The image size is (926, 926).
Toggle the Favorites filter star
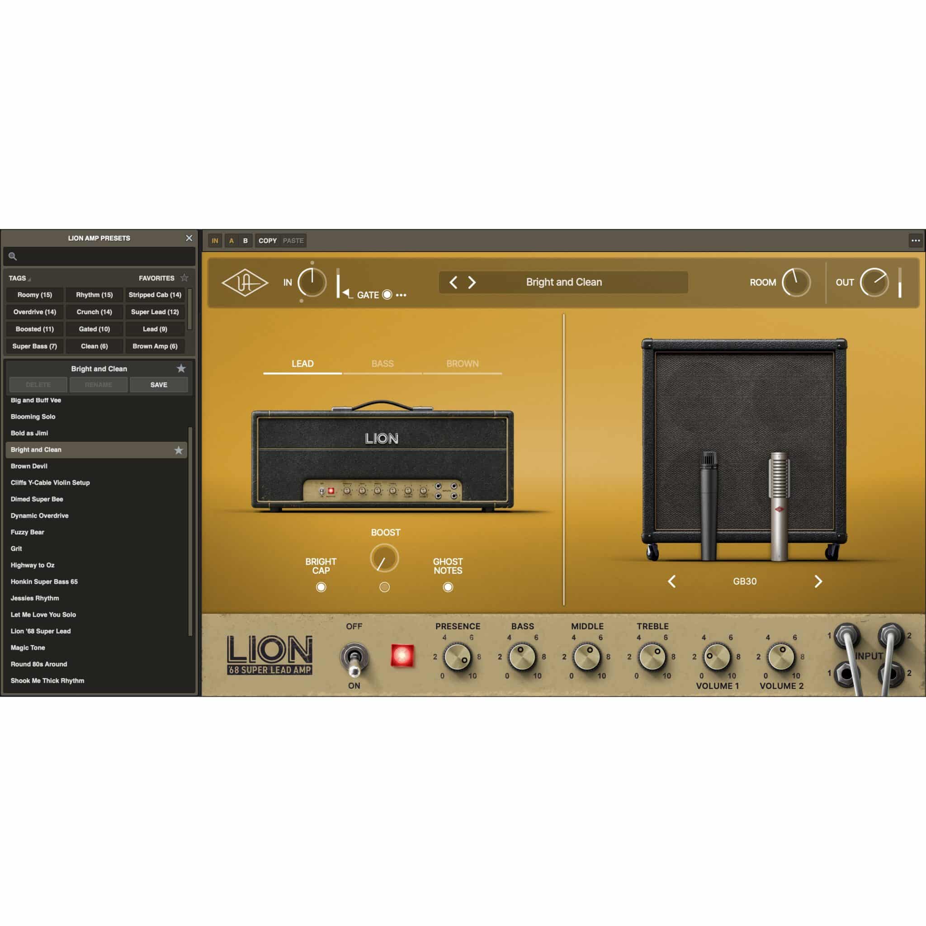(184, 278)
